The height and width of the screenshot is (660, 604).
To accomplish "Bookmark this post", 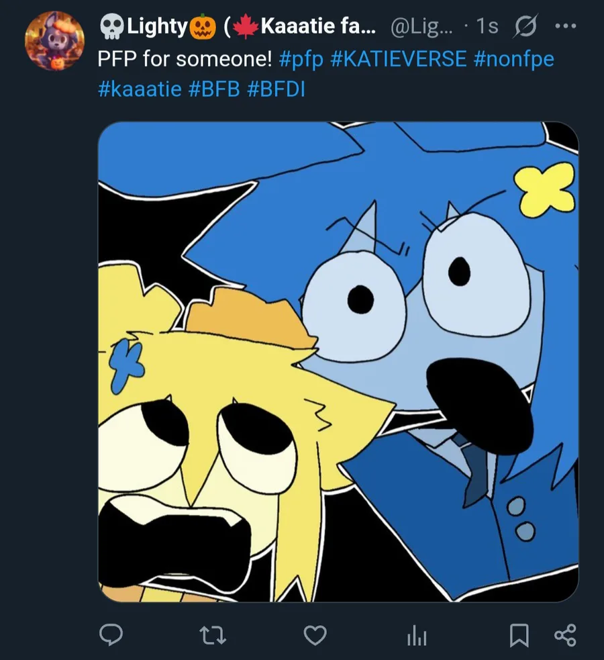I will 519,634.
